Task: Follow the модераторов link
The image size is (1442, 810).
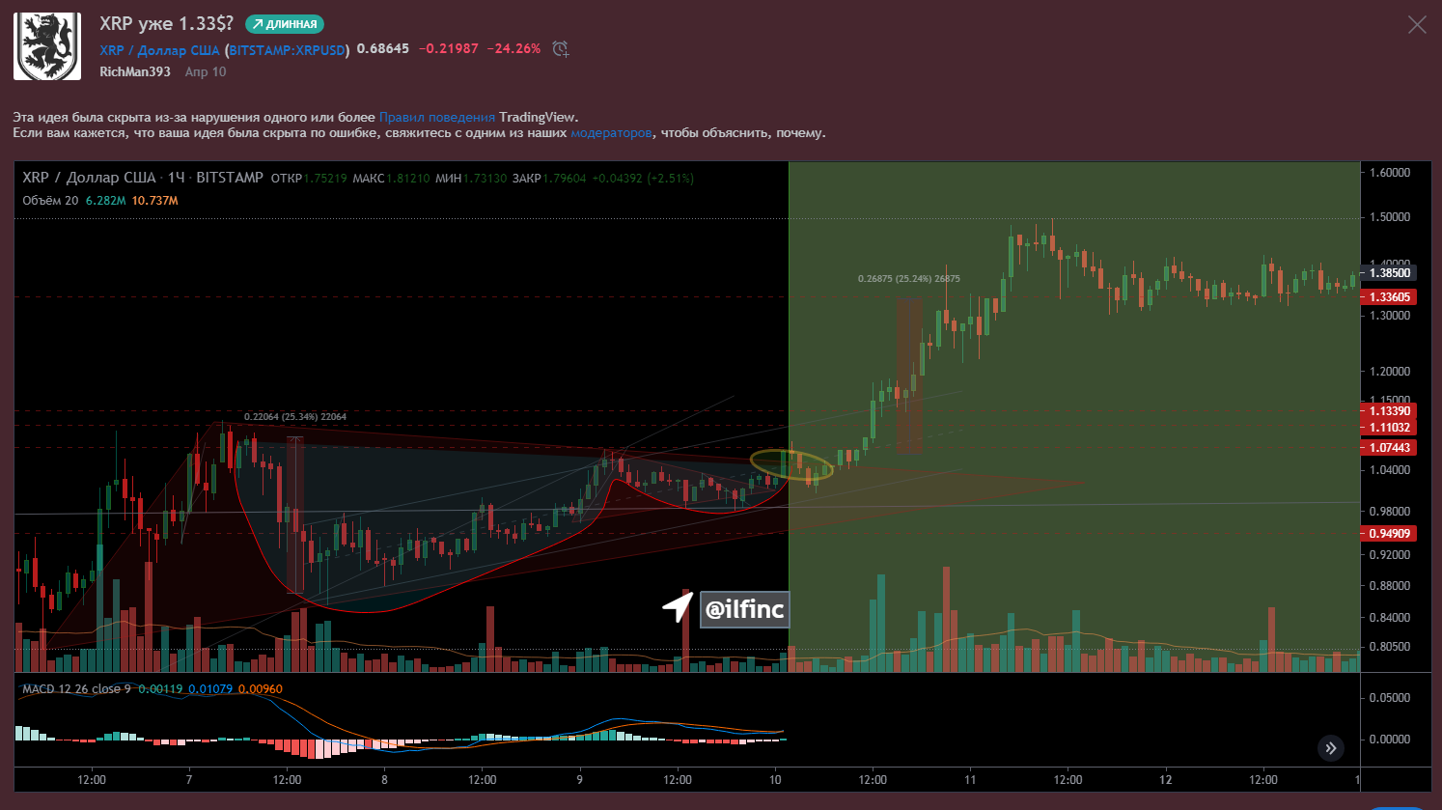Action: 612,133
